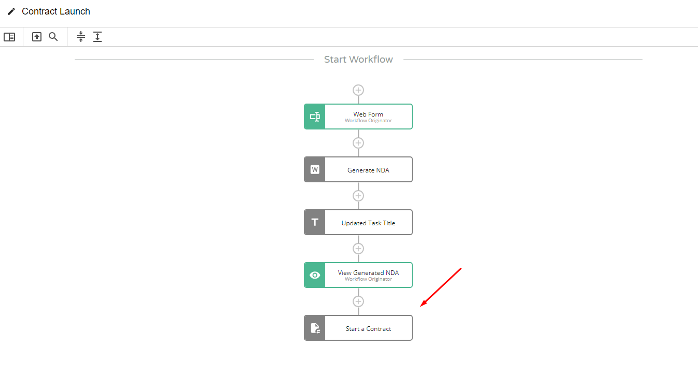Click the Start a Contract document icon
The height and width of the screenshot is (376, 698).
315,328
